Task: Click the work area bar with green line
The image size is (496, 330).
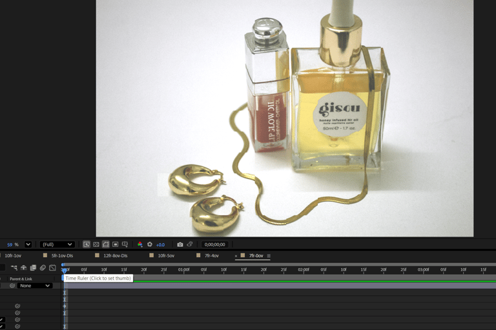Action: click(x=313, y=278)
